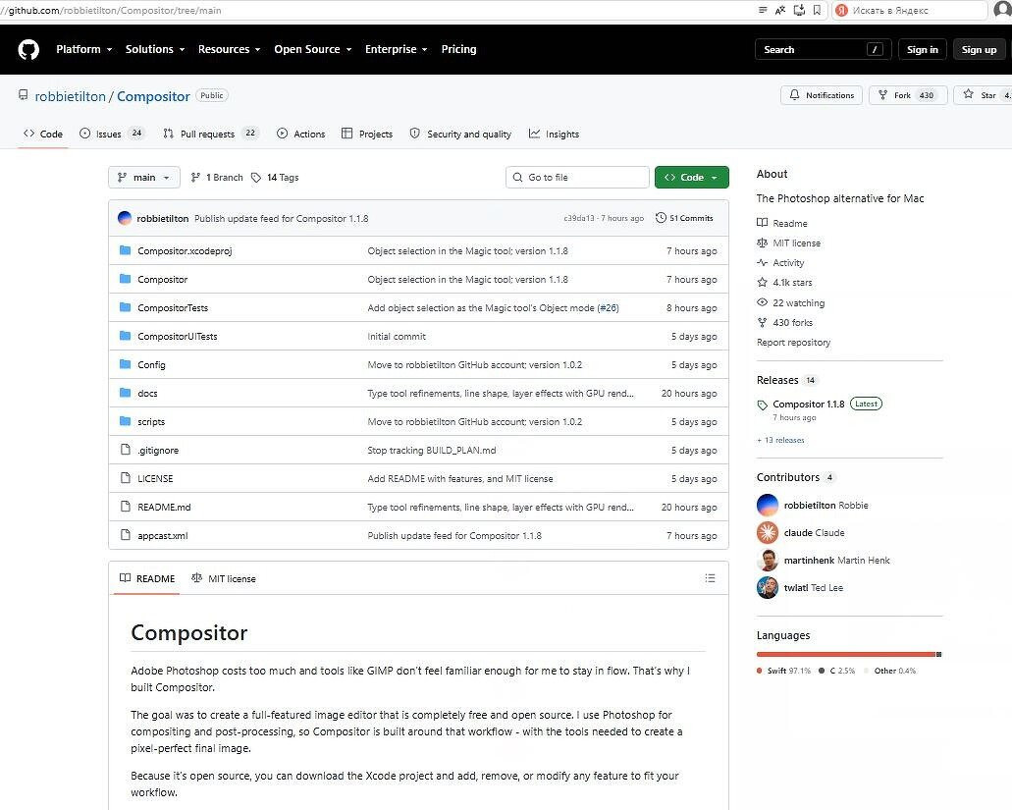
Task: Open pull request #26 link
Action: pos(608,308)
